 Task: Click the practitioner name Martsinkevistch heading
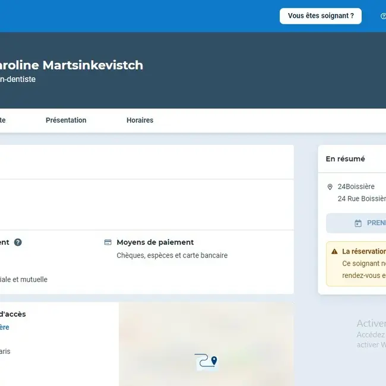point(71,65)
